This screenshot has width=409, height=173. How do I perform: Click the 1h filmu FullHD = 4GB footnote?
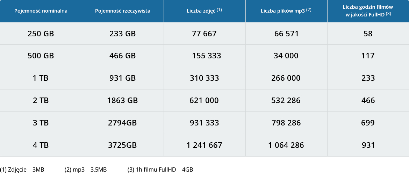[160, 170]
